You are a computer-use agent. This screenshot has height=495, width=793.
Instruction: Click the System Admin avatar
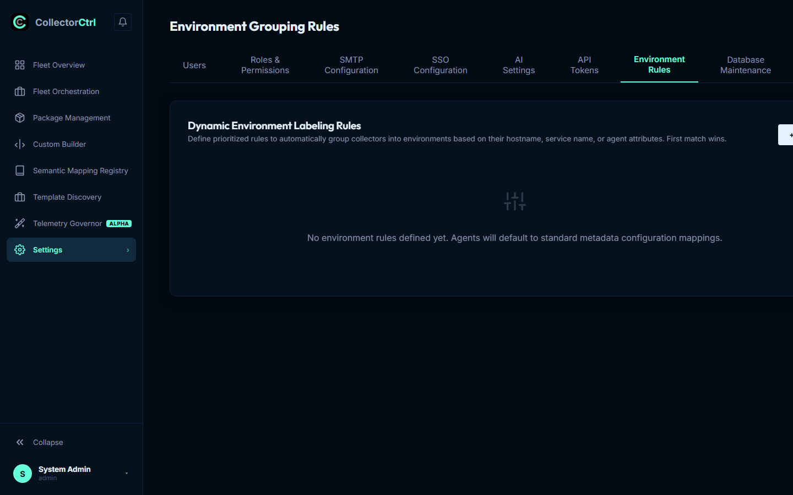(x=23, y=474)
